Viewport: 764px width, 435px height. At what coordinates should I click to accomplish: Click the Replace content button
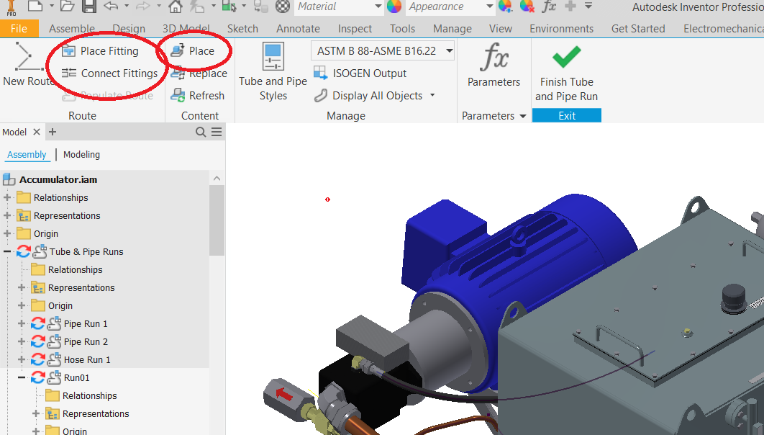click(200, 73)
